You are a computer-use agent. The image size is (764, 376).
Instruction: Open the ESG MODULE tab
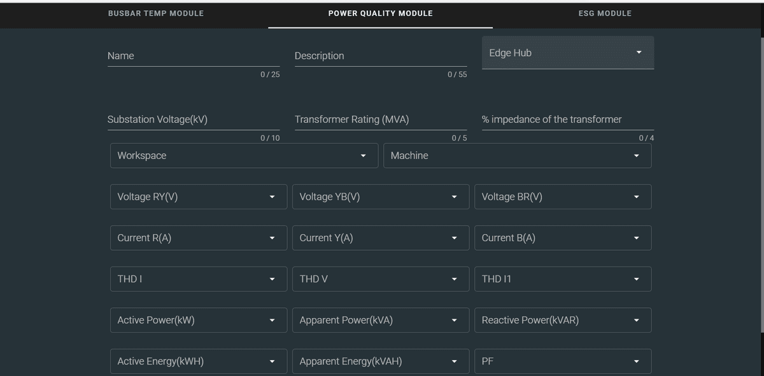tap(605, 13)
